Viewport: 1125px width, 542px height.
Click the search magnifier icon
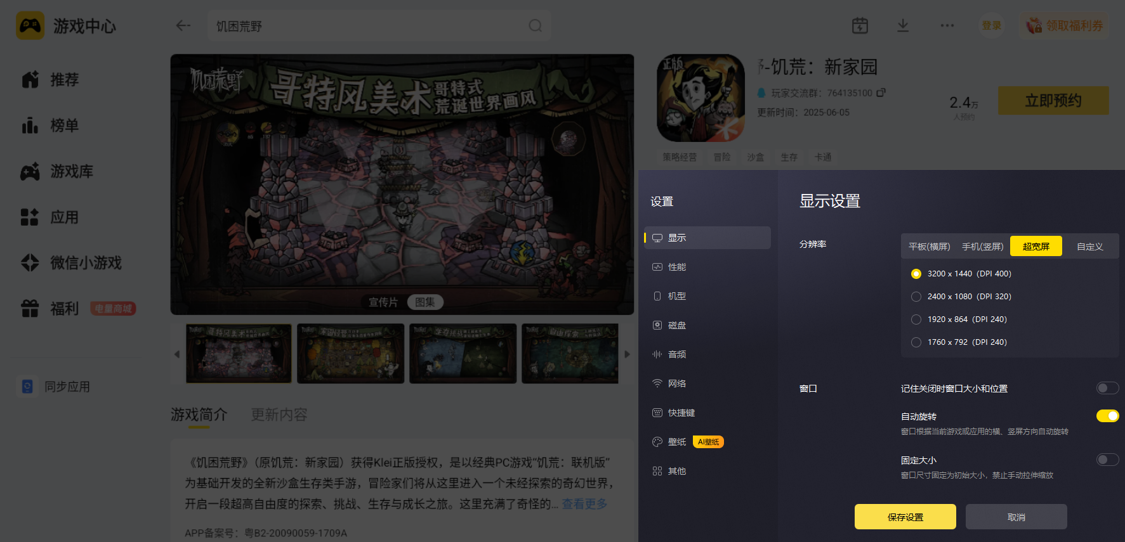tap(536, 26)
